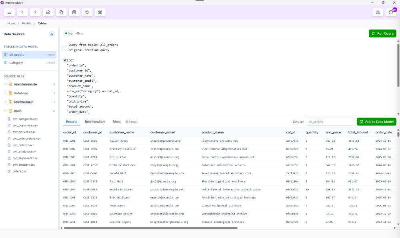
Task: Click the results table vertical scrollbar
Action: [x=398, y=134]
